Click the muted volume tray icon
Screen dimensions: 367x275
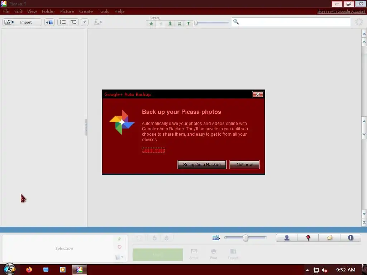click(x=325, y=270)
